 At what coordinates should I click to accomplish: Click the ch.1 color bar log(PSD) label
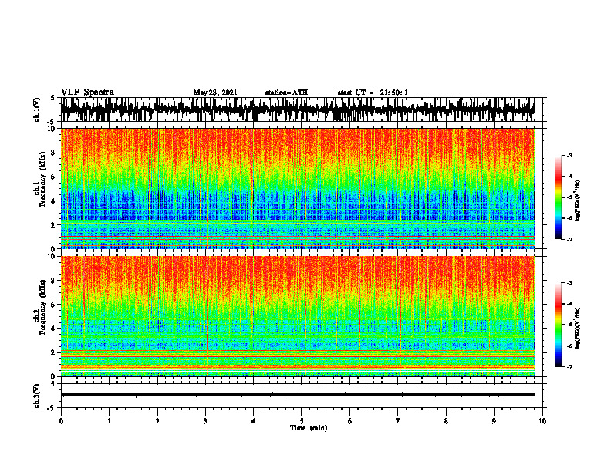577,201
